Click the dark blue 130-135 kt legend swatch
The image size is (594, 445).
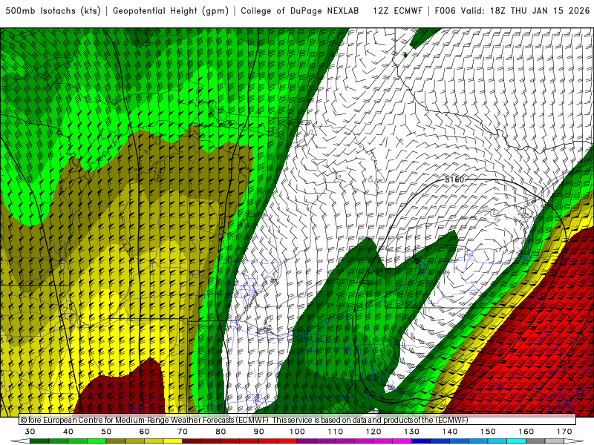pos(421,441)
